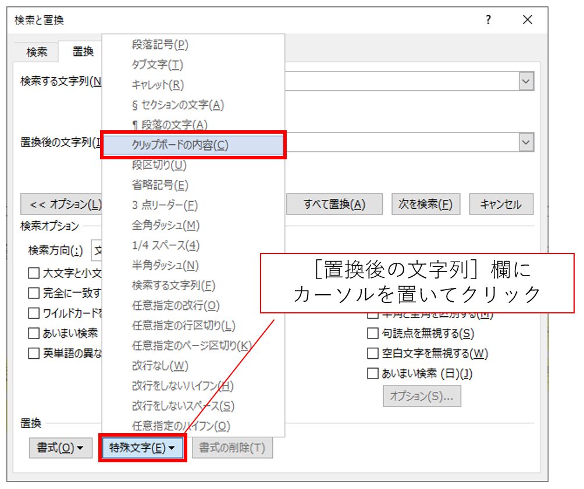
Task: Check the あいまい検索 (日) checkbox
Action: click(x=372, y=374)
